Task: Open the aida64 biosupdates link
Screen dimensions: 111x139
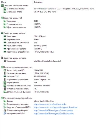Action: [54, 113]
